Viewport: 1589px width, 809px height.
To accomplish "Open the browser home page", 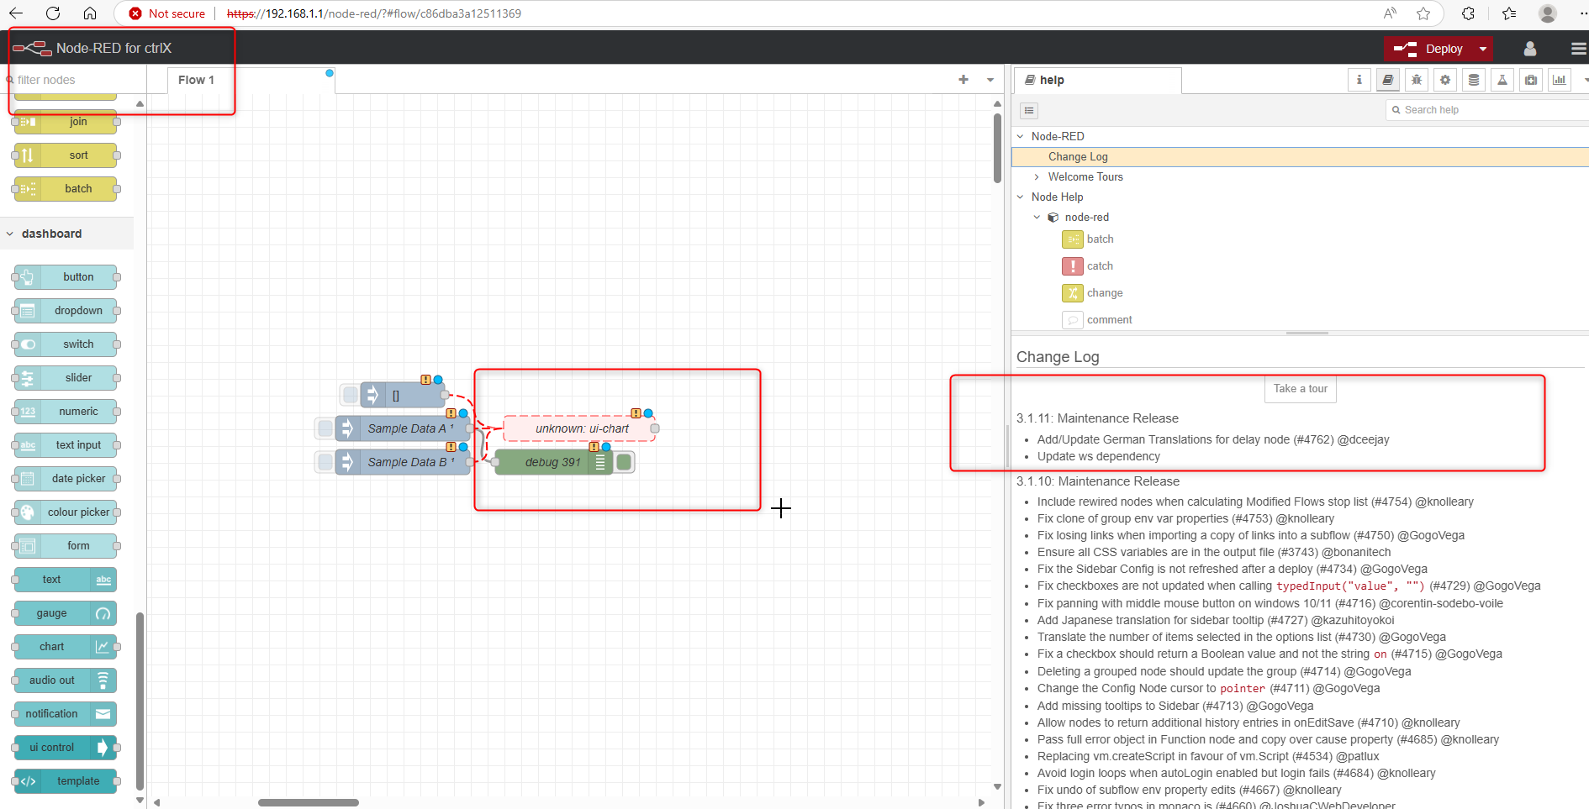I will click(x=90, y=13).
